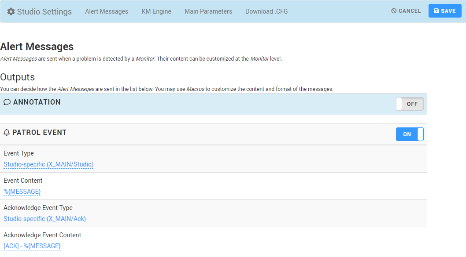Click the Patrol Event bell icon
The width and height of the screenshot is (466, 257).
(x=6, y=132)
